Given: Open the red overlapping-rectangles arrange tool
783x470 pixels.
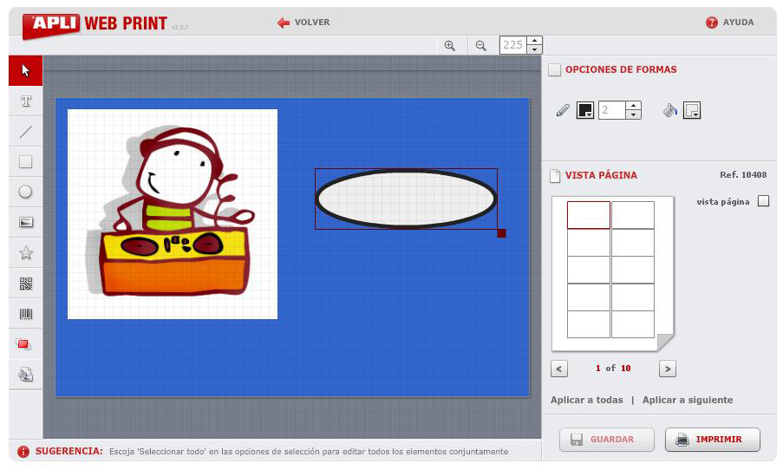Looking at the screenshot, I should [23, 344].
